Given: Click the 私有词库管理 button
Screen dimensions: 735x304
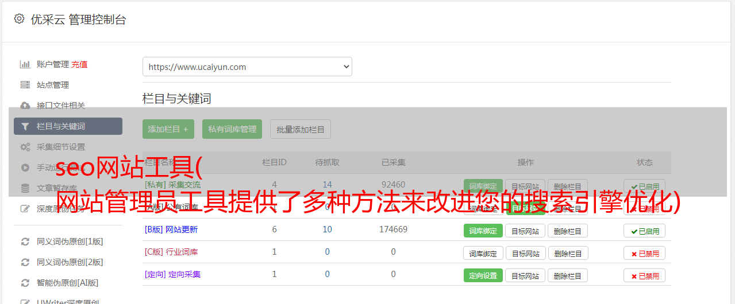Looking at the screenshot, I should (x=232, y=129).
